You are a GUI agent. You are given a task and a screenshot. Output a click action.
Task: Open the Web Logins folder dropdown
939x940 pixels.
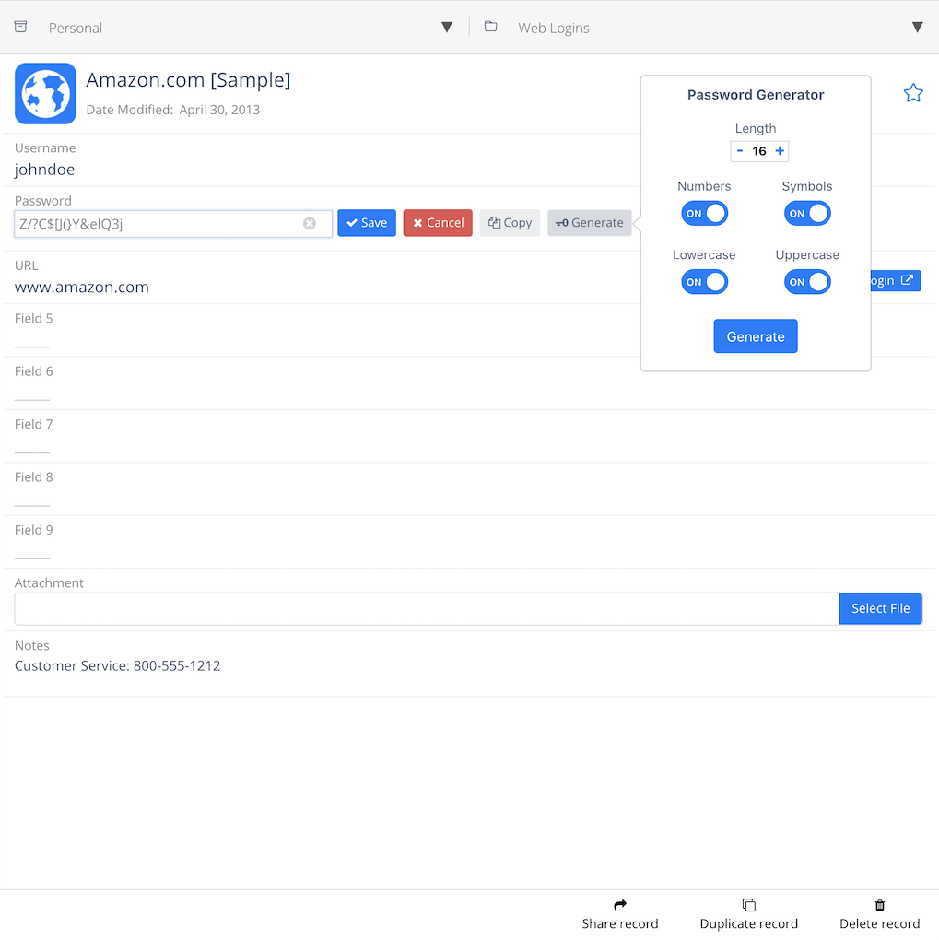(917, 28)
